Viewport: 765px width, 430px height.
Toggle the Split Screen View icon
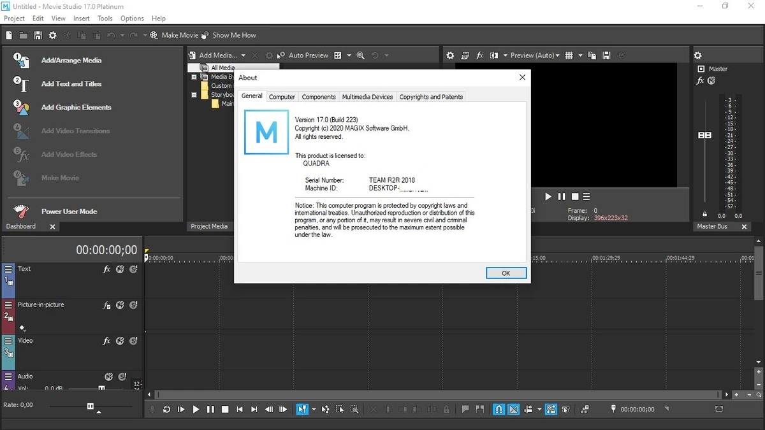coord(493,55)
